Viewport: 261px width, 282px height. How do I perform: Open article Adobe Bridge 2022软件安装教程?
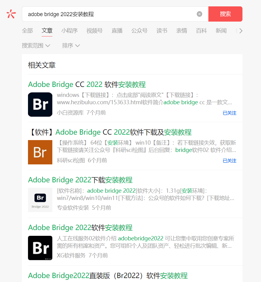coord(80,228)
